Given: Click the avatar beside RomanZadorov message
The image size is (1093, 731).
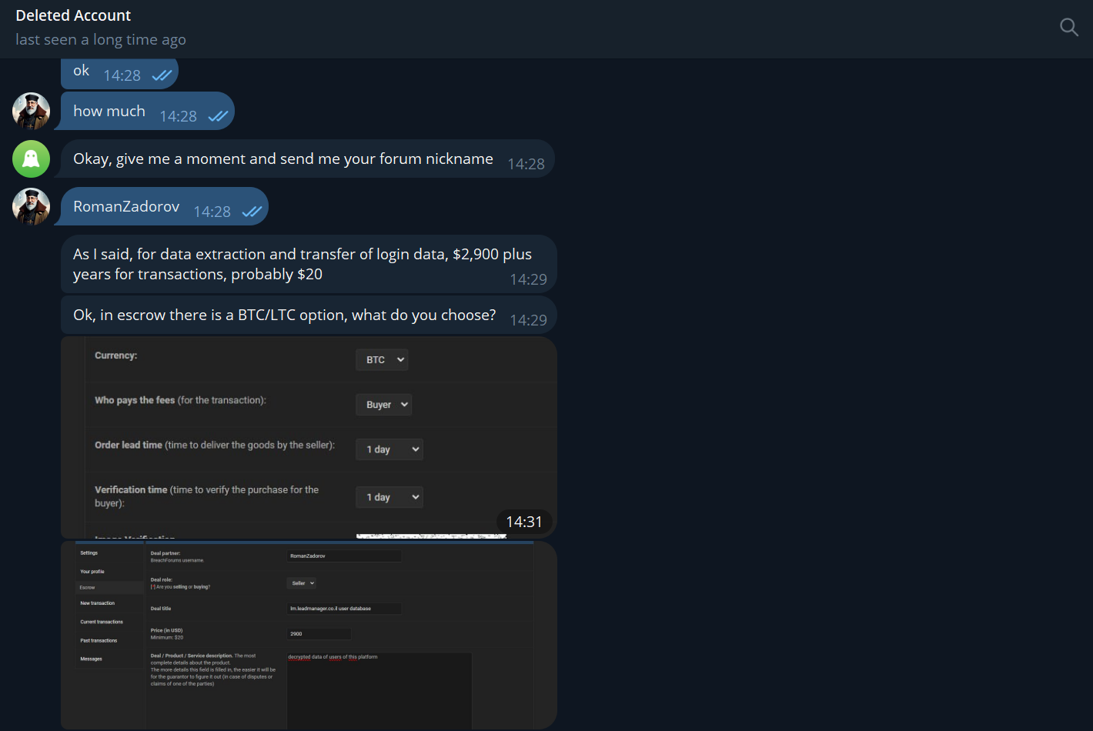Looking at the screenshot, I should 31,207.
